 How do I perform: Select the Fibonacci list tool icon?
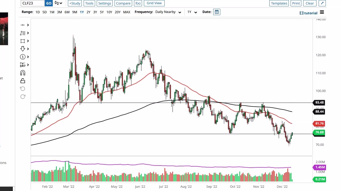[23, 33]
